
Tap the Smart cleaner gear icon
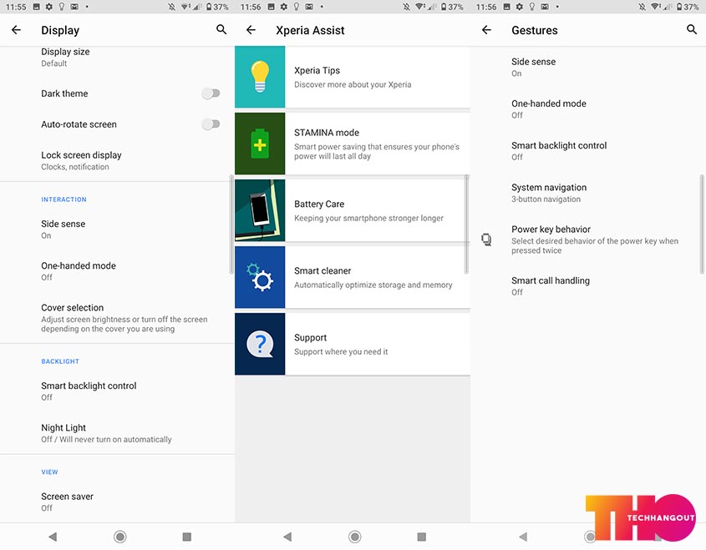tap(260, 277)
